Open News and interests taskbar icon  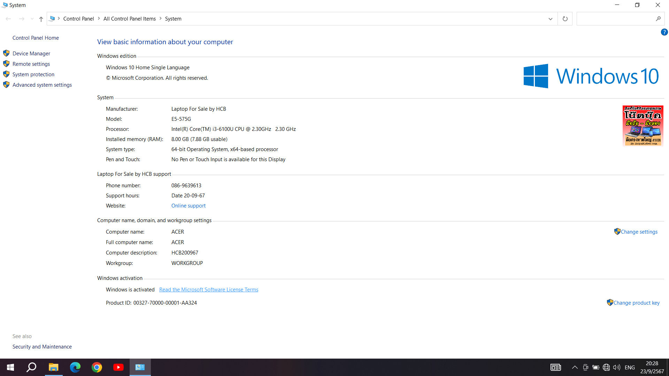555,367
